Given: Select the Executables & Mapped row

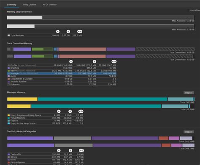Looking at the screenshot, I should coord(62,79).
